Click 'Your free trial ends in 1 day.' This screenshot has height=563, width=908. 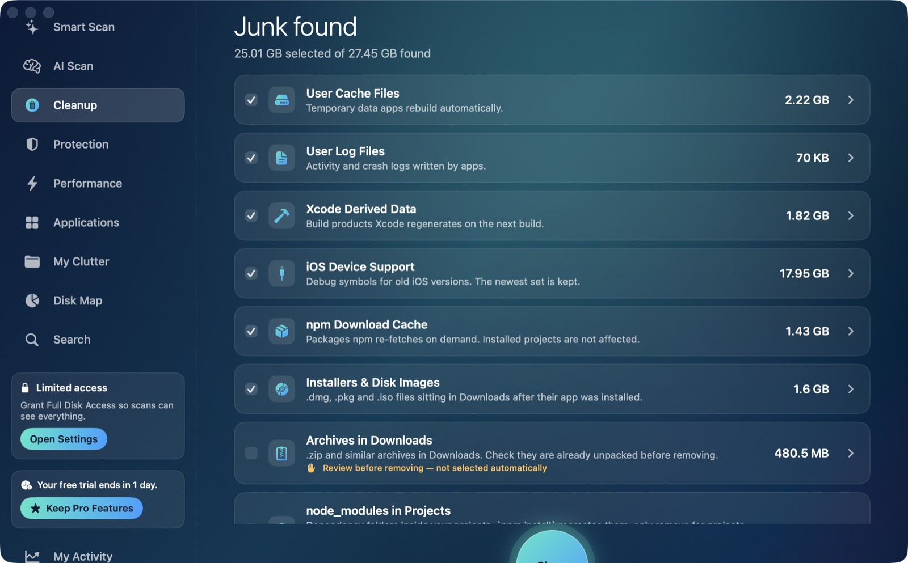(97, 485)
